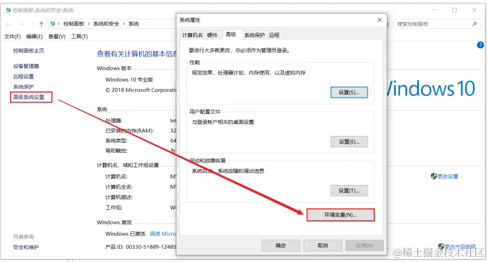Click the 应用(A) button
488x262 pixels.
click(x=364, y=246)
